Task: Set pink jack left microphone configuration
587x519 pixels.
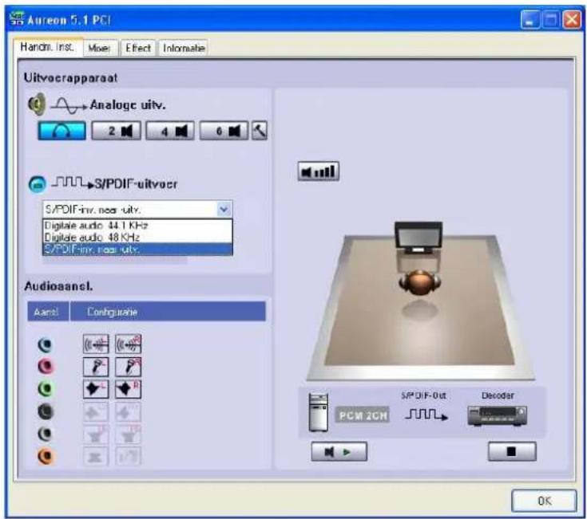Action: 96,367
